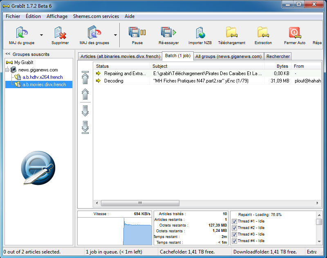Toggle Thread #1 checkbox
This screenshot has height=258, width=327.
click(x=234, y=221)
